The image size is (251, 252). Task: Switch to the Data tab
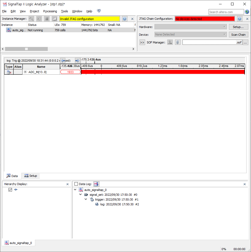pyautogui.click(x=12, y=176)
